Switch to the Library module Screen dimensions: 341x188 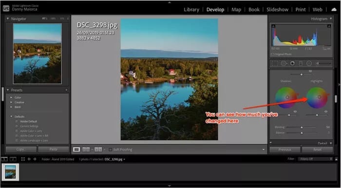pyautogui.click(x=191, y=10)
